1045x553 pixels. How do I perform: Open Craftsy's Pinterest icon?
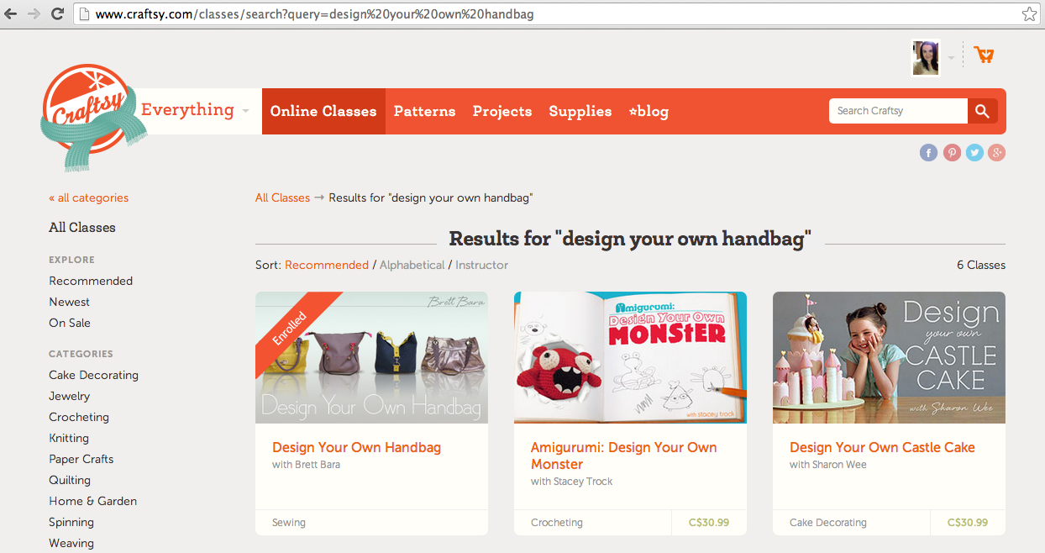(952, 152)
